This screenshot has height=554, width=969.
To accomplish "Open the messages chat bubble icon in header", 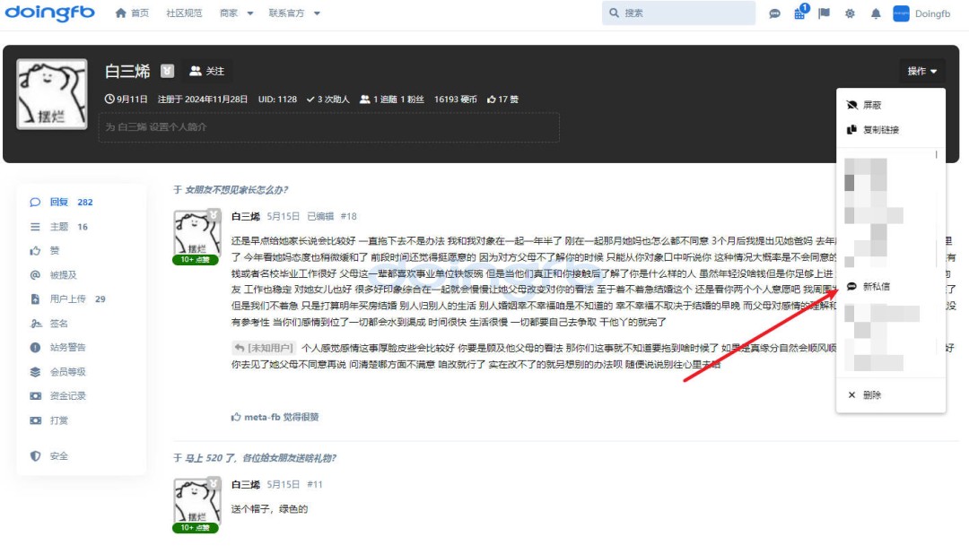I will click(775, 13).
